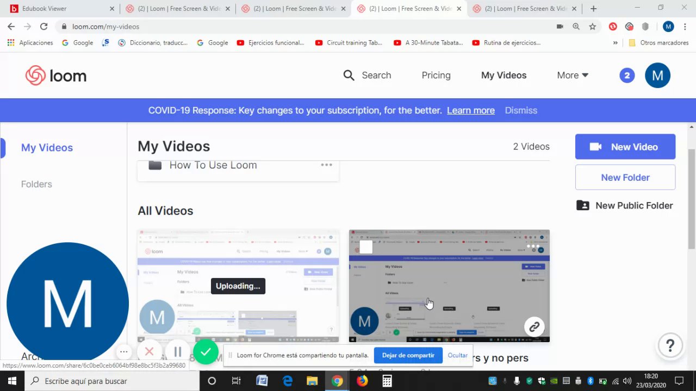Viewport: 696px width, 391px height.
Task: Select My Videos in the left sidebar
Action: coord(47,148)
